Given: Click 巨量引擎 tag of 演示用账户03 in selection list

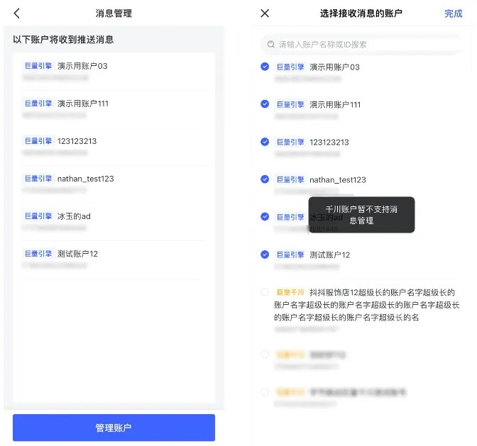Looking at the screenshot, I should tap(290, 67).
